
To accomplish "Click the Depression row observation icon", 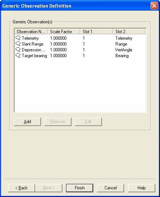I will point(18,50).
